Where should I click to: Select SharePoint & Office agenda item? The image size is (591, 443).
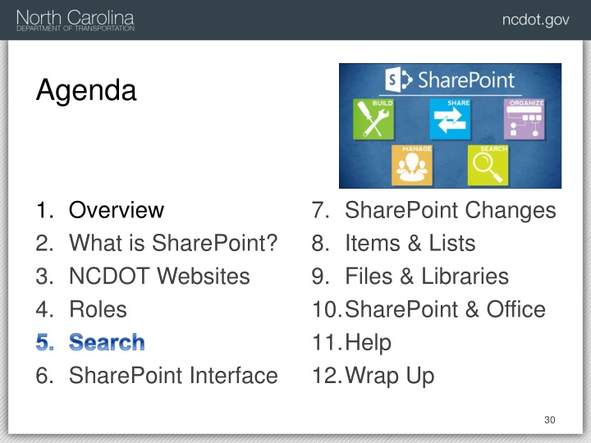[445, 309]
